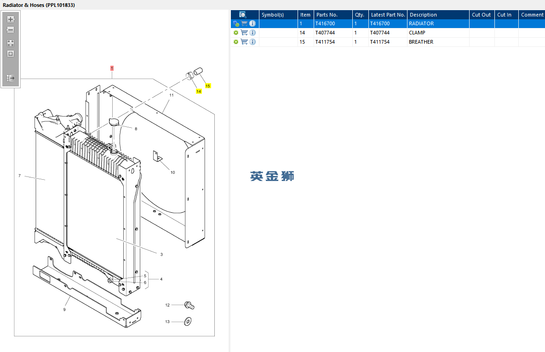Screen dimensions: 545x352
Task: Click the green gear icon in CLAMP row
Action: point(236,33)
